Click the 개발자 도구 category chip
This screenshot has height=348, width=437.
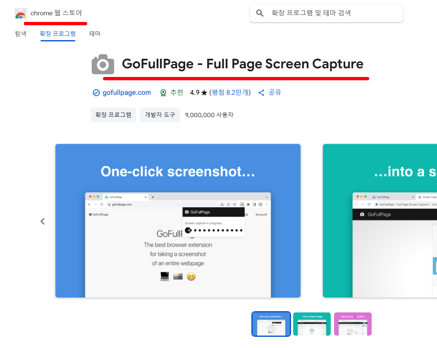click(x=160, y=115)
